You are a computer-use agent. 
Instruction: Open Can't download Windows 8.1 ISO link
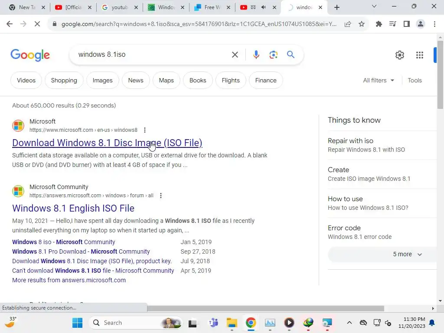(93, 271)
